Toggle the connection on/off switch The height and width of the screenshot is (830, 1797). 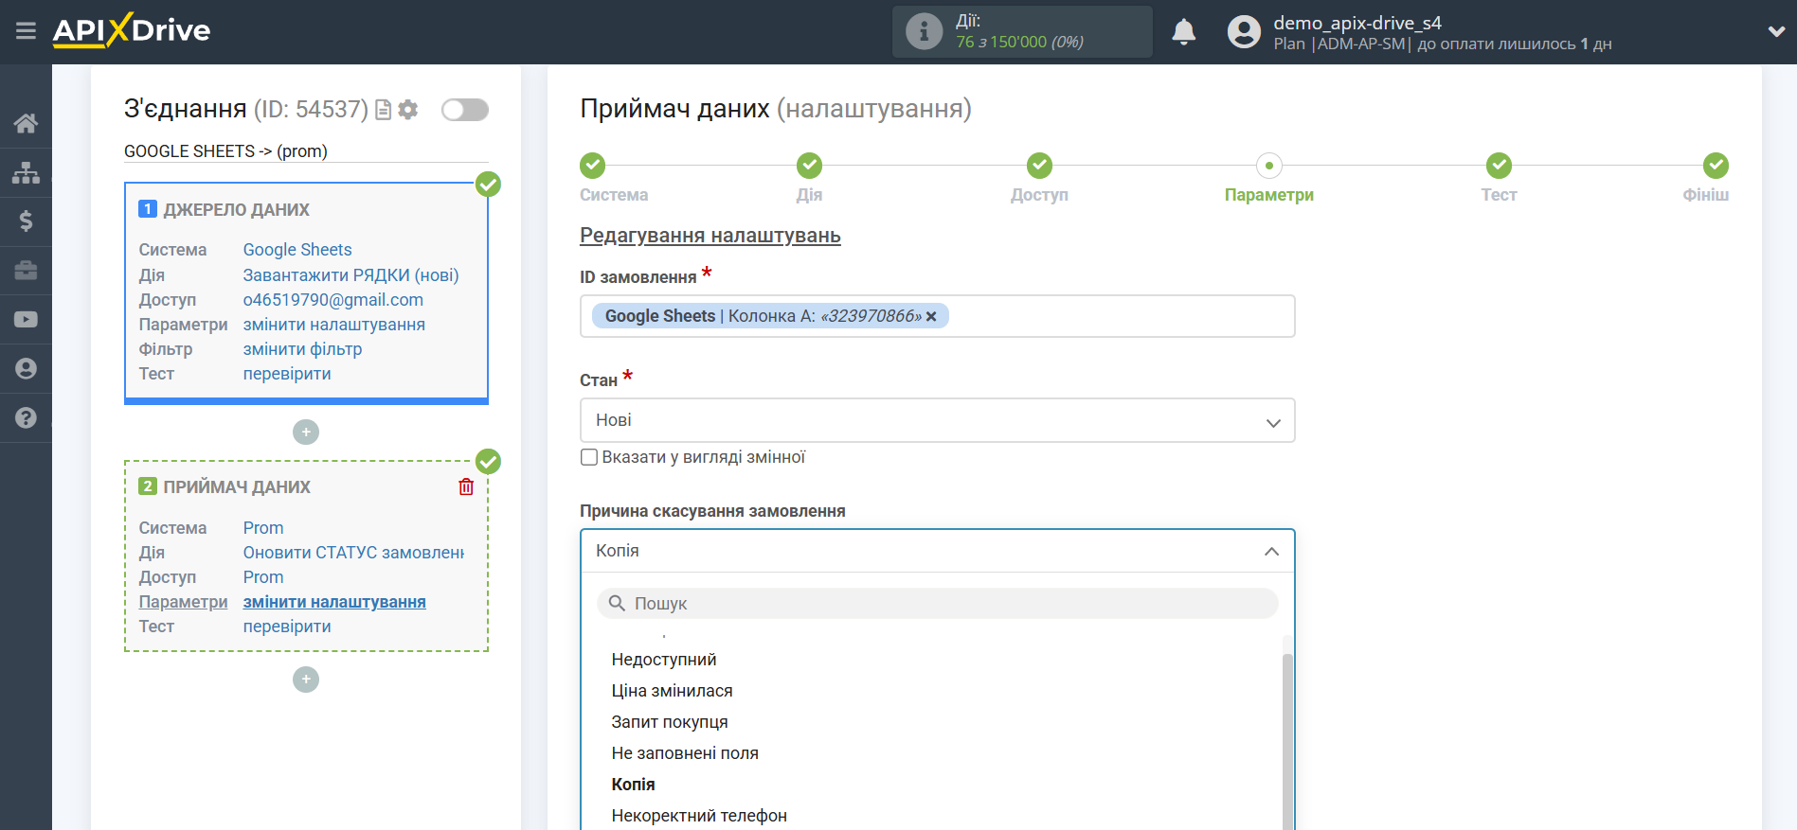(x=465, y=110)
